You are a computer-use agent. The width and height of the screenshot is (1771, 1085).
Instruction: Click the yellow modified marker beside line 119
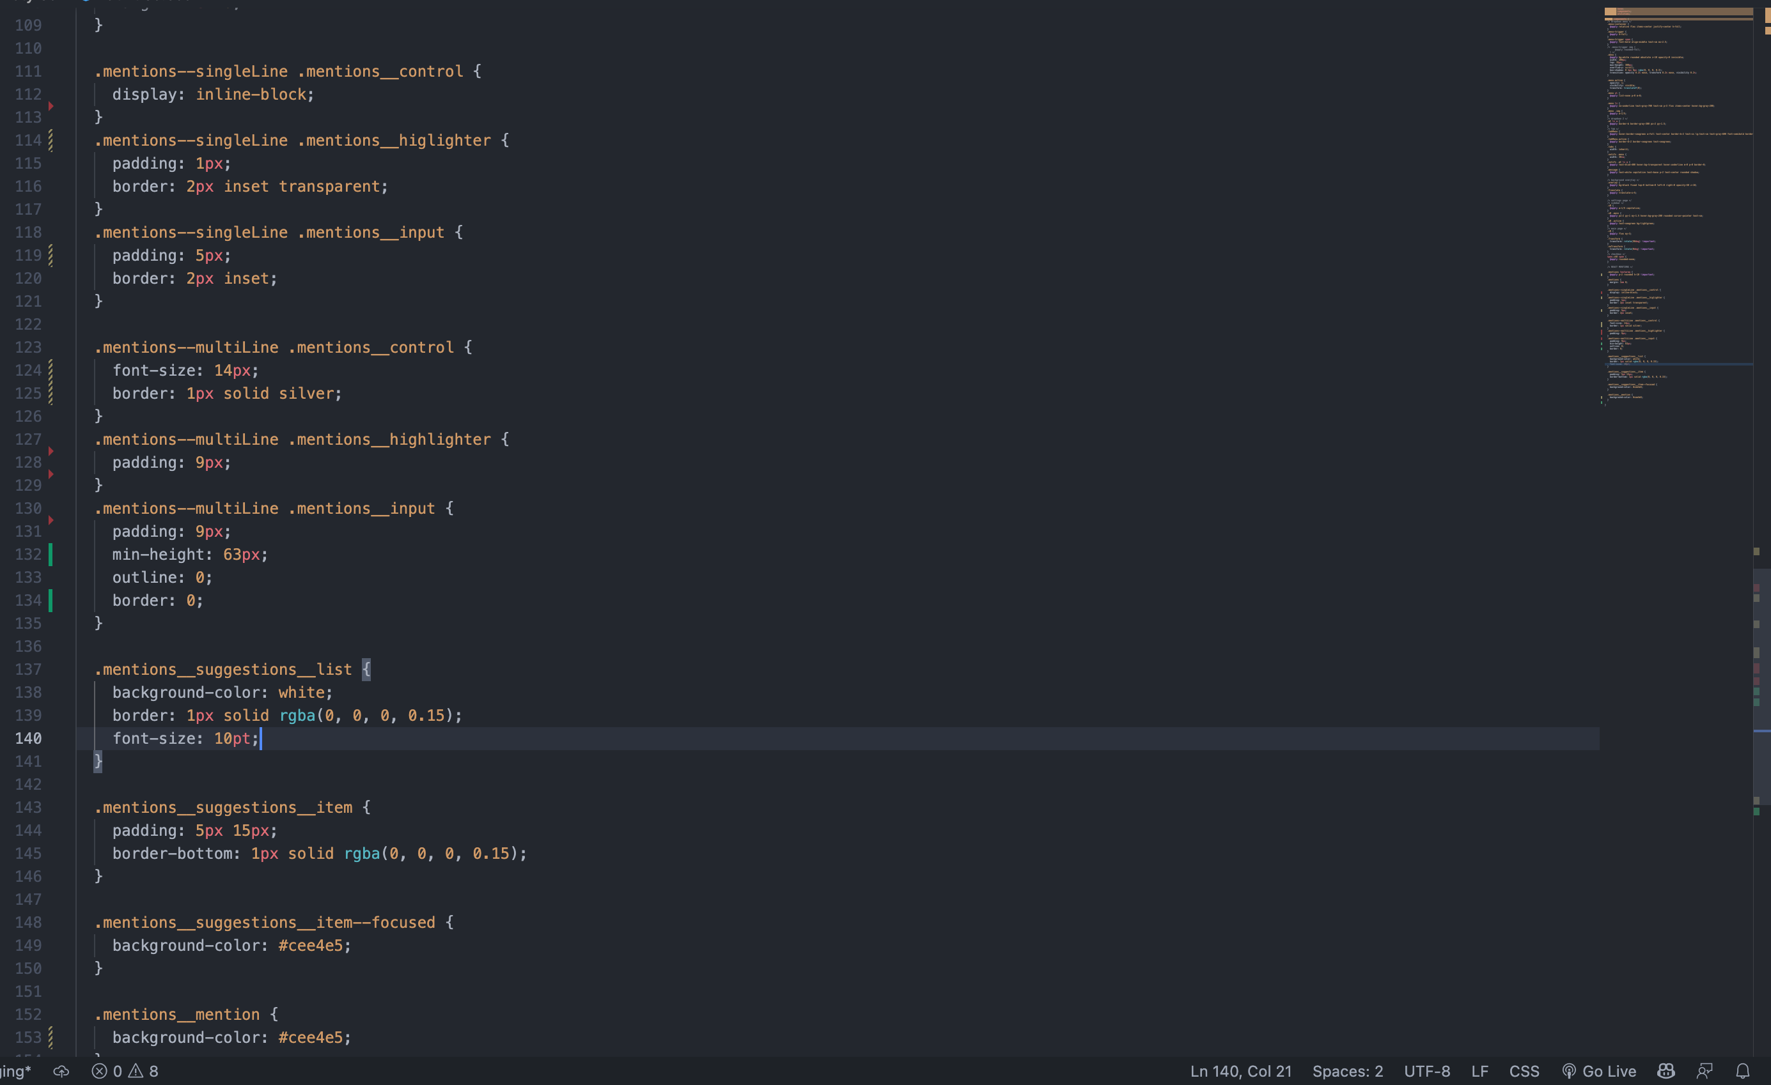(x=51, y=255)
